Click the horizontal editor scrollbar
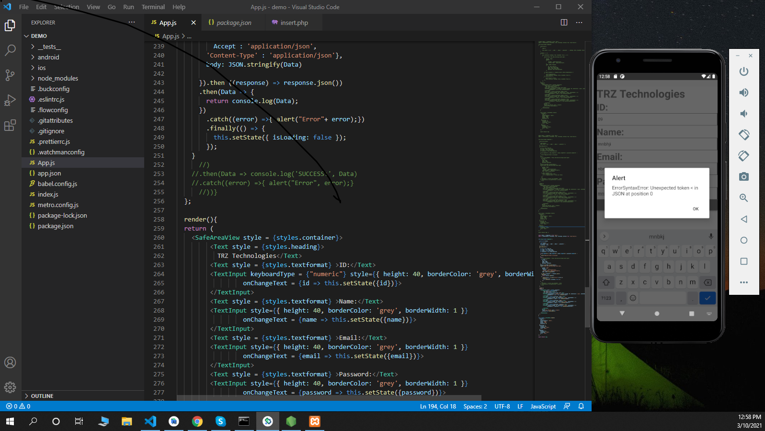This screenshot has width=765, height=431. click(329, 398)
